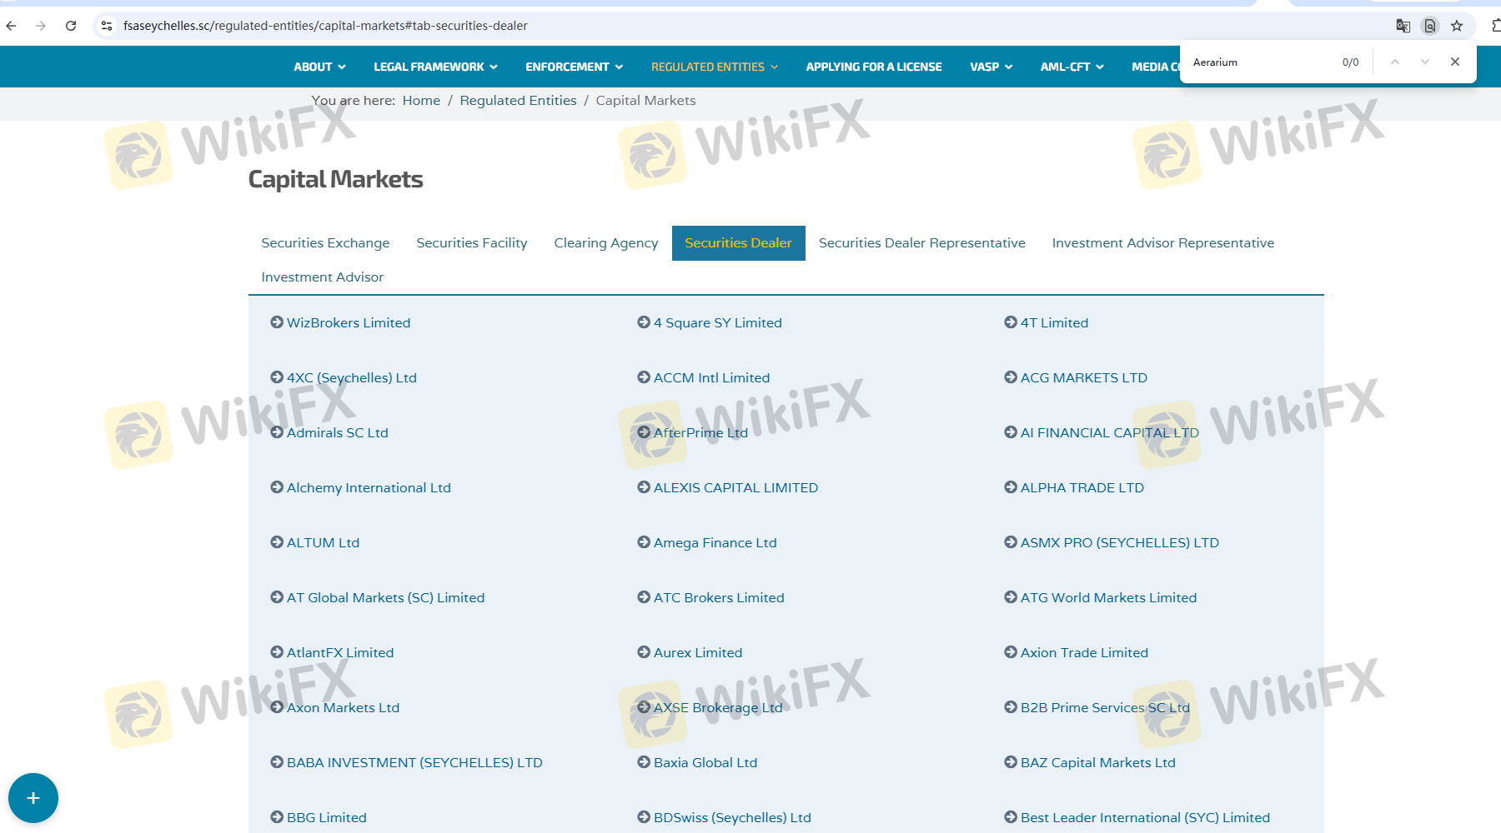
Task: Click the arrow icon beside ALPHA TRADE LTD
Action: tap(1011, 487)
